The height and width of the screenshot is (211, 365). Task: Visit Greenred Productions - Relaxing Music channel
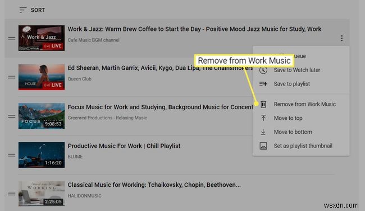tap(107, 118)
